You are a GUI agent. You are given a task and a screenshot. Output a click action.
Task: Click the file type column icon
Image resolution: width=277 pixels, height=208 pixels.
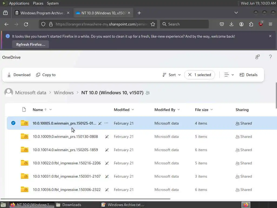click(24, 109)
